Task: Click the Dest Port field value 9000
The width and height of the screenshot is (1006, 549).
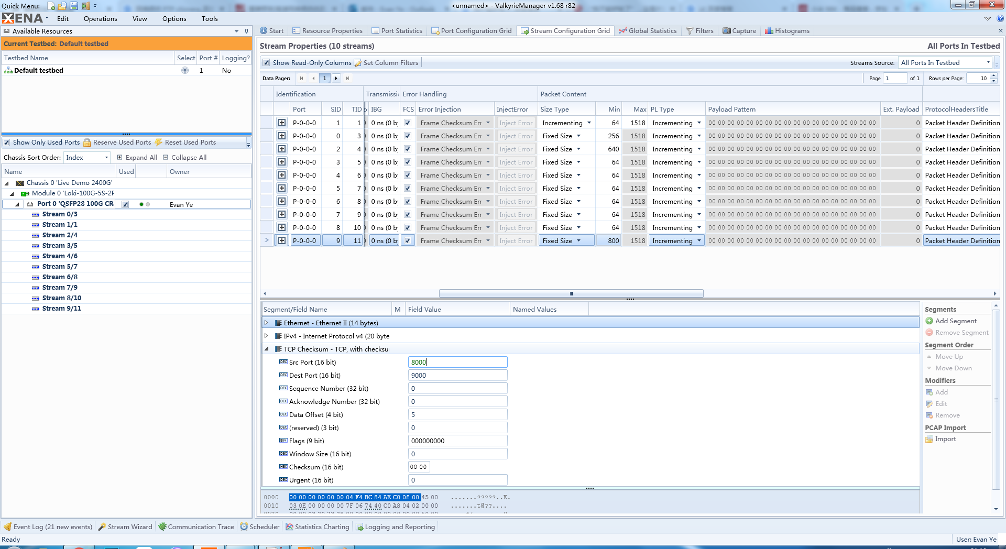Action: tap(457, 375)
